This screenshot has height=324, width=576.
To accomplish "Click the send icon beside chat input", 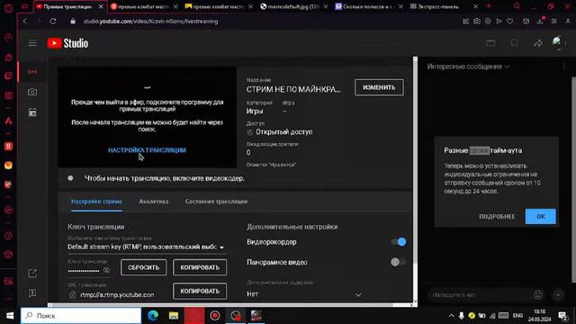I will pyautogui.click(x=558, y=294).
